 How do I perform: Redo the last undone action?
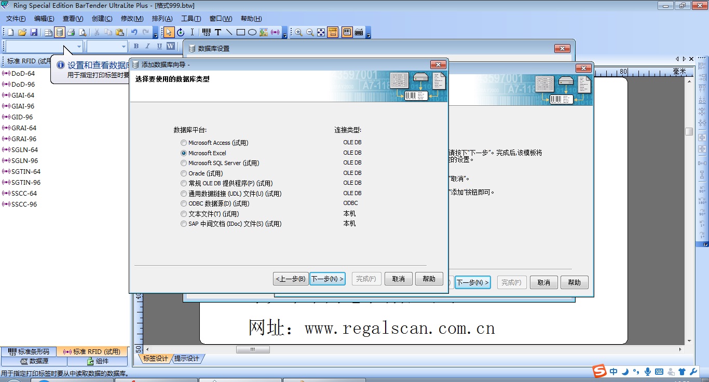click(x=146, y=32)
